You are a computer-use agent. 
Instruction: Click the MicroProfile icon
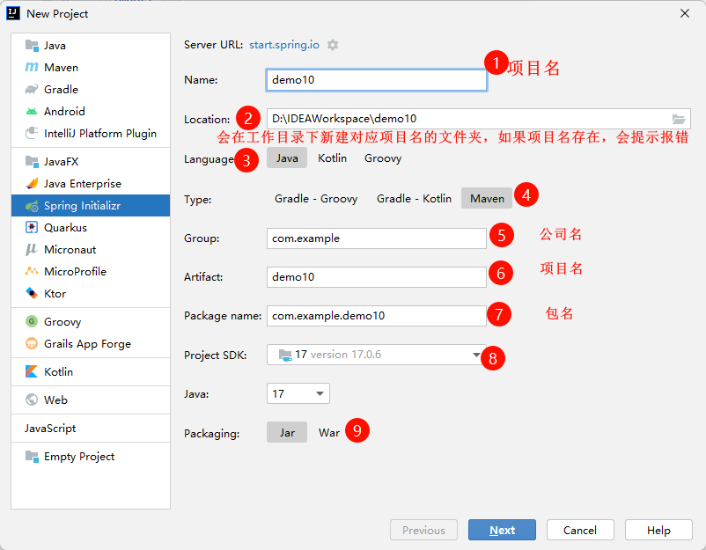[x=32, y=271]
